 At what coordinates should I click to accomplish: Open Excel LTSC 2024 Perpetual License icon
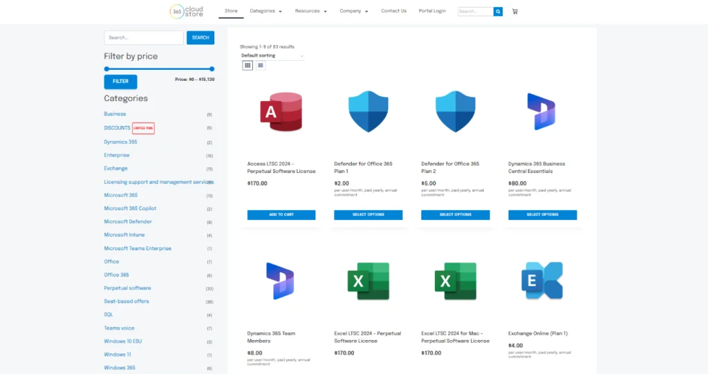(x=369, y=281)
